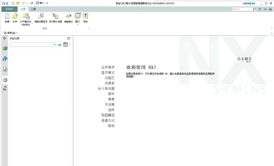Click the quick access Window (窗口) icon
This screenshot has width=274, height=166.
pyautogui.click(x=37, y=3)
